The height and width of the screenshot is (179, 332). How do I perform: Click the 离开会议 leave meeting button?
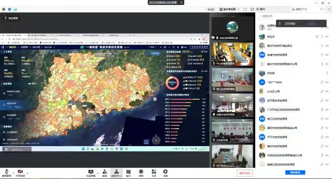(x=245, y=173)
